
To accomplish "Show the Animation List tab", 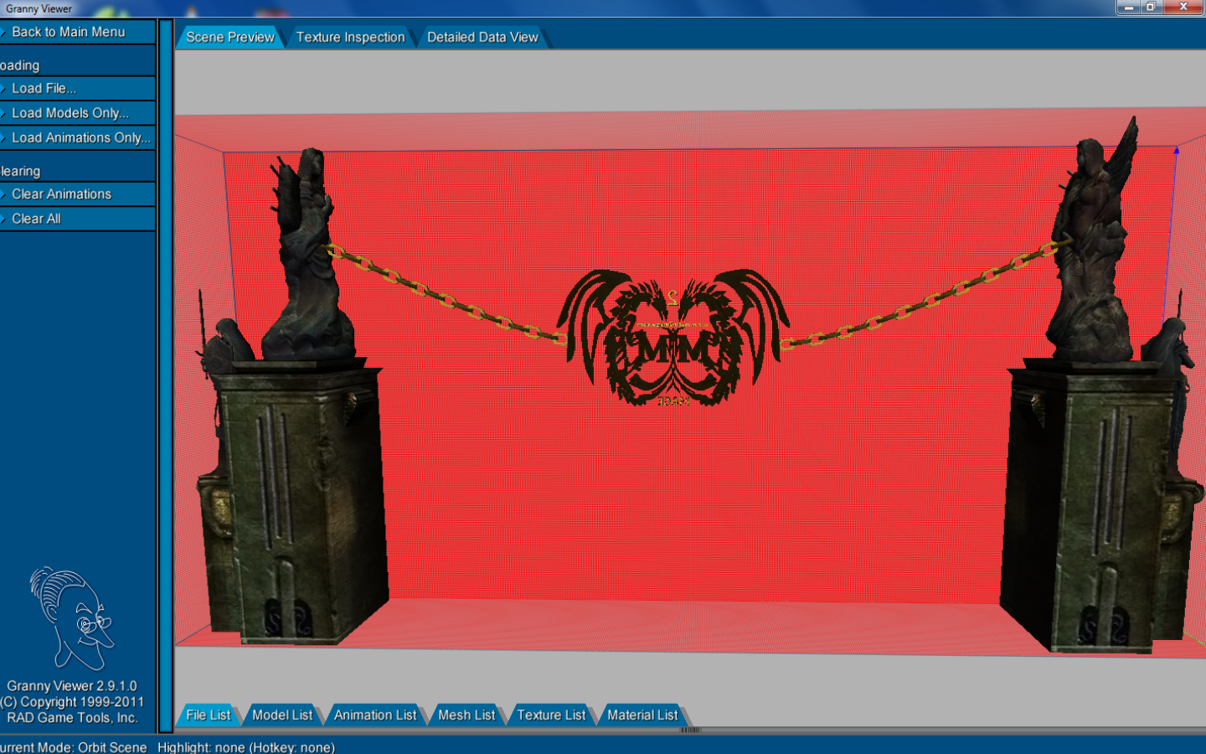I will 375,715.
